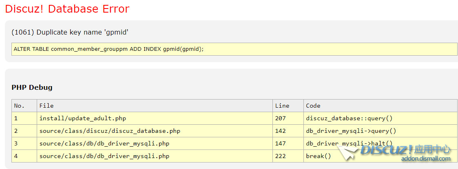Click line number 147
The image size is (458, 169).
[x=288, y=143]
